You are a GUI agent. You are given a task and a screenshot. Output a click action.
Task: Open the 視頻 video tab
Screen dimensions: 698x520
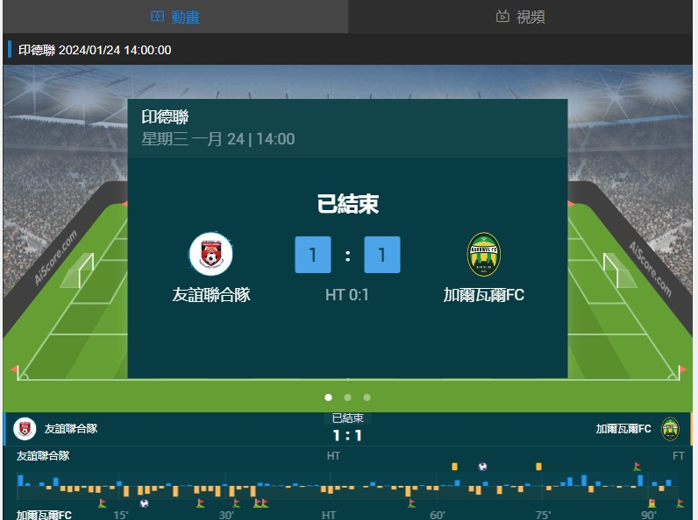[520, 17]
